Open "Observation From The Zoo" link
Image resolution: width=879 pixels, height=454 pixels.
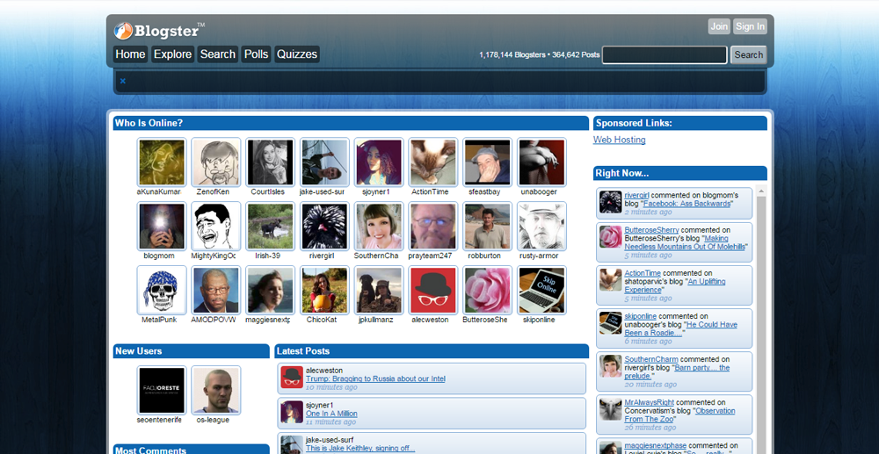679,414
